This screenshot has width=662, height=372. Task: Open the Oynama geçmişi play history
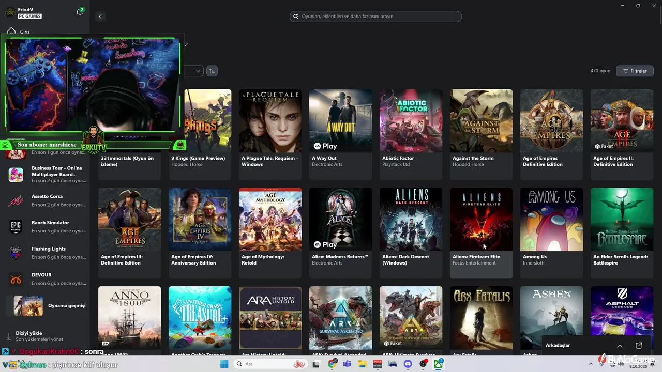tap(47, 306)
